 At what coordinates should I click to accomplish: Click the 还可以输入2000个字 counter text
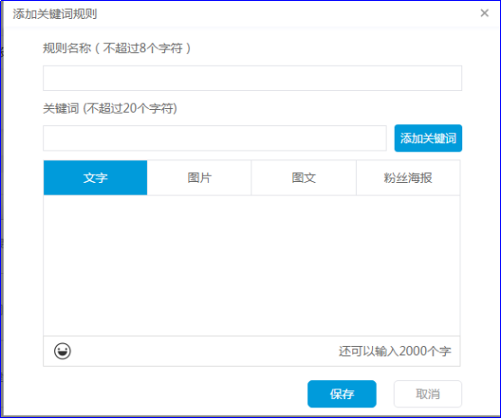395,351
